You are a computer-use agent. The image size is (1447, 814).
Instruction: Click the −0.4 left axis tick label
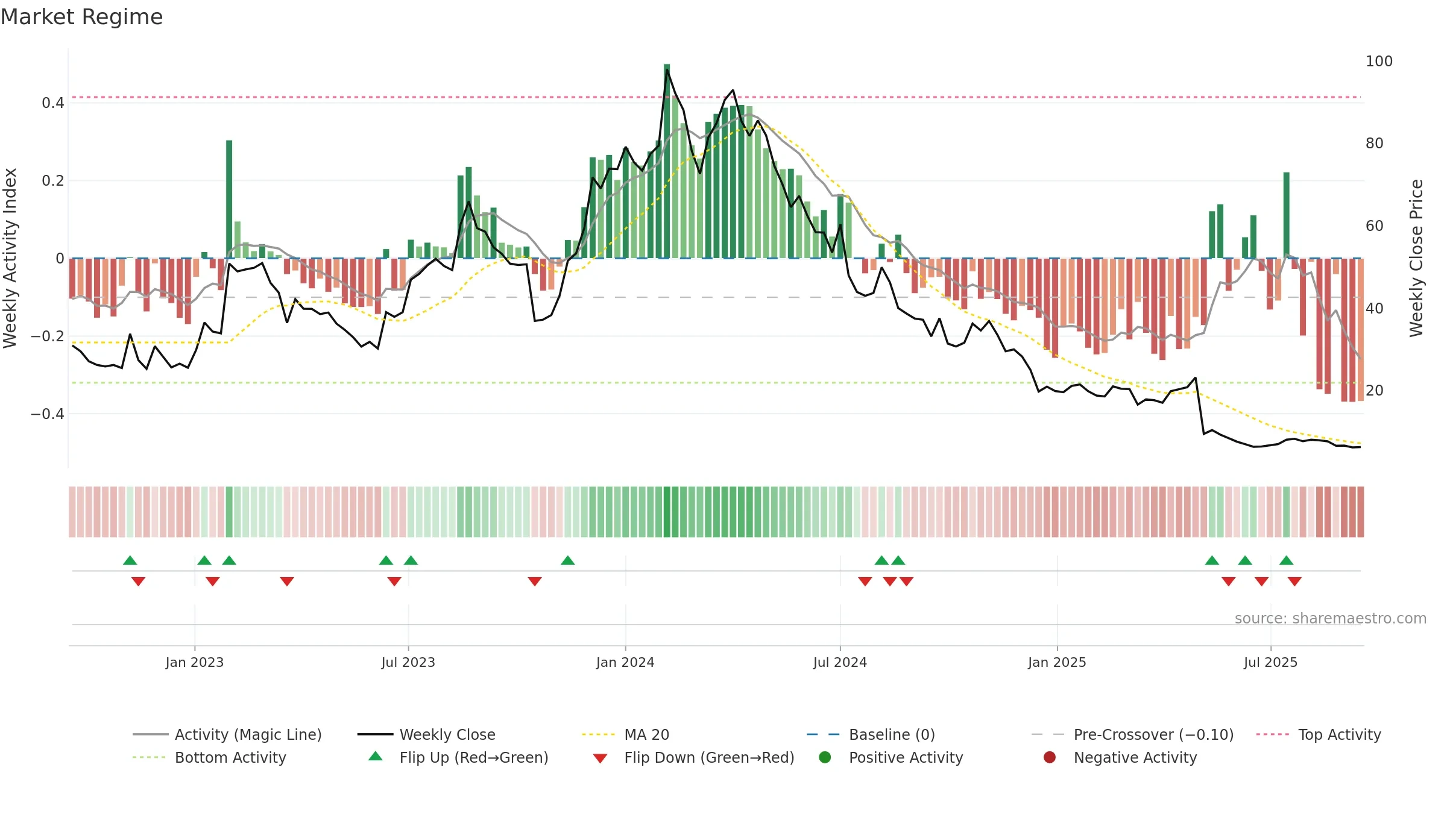point(47,414)
